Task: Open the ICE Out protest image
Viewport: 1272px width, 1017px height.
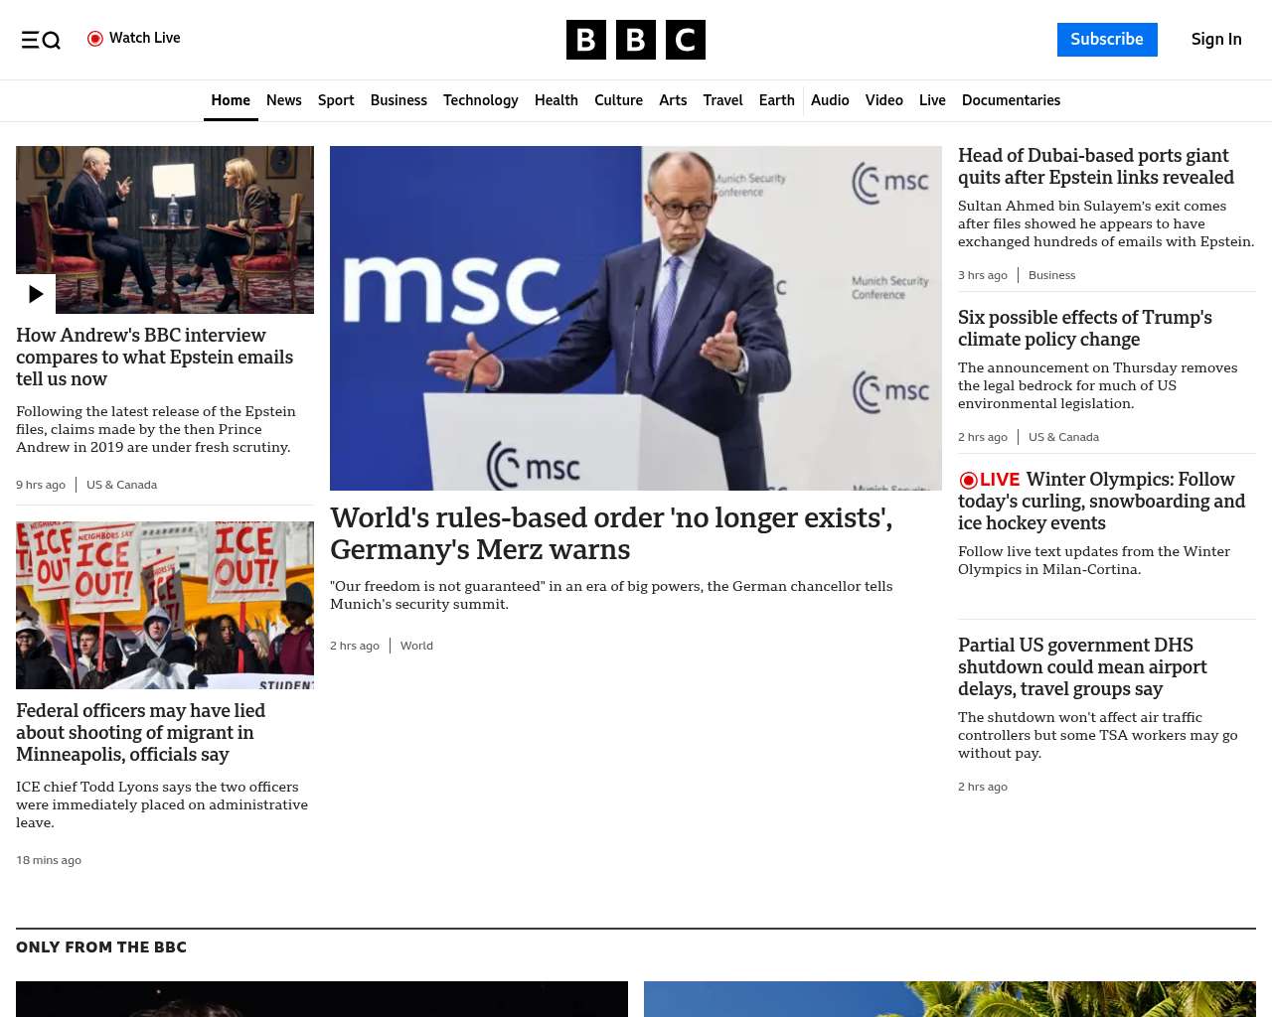Action: (165, 605)
